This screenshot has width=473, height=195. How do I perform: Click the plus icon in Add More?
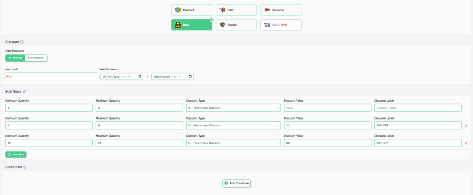click(x=9, y=155)
